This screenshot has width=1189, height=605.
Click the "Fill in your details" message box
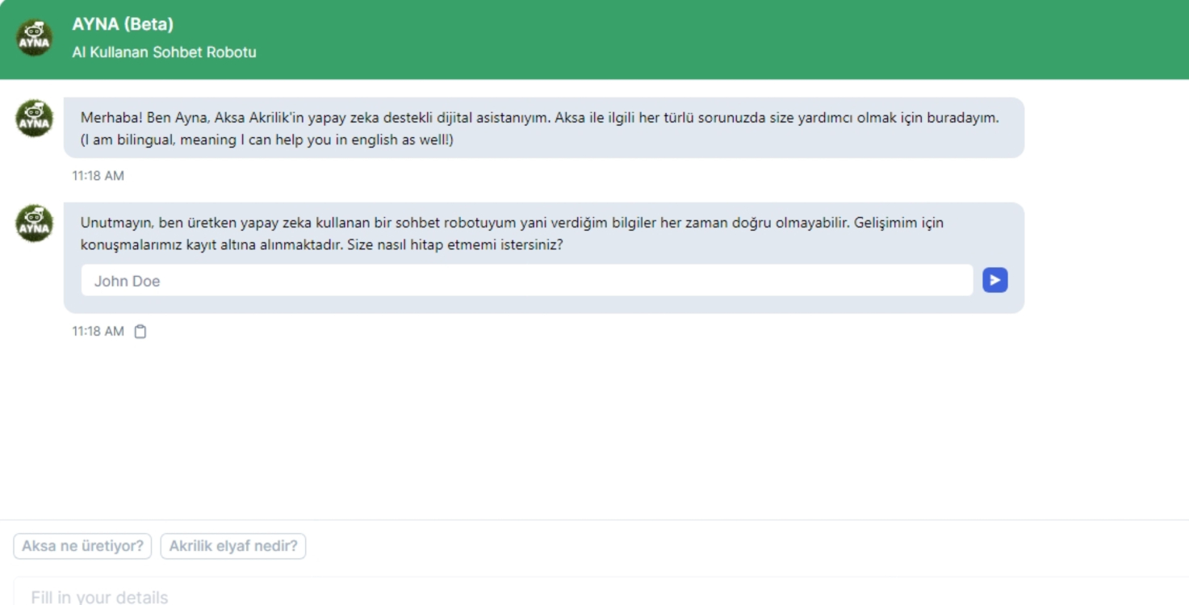(565, 595)
